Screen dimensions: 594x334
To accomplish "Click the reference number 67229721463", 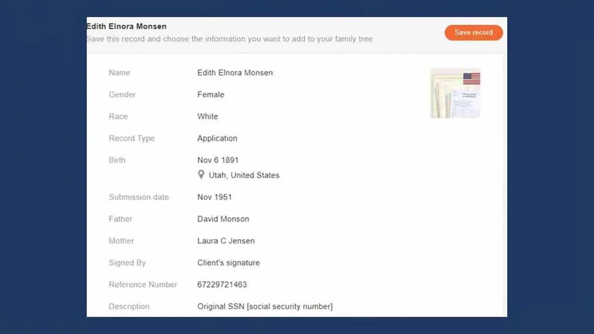I will [x=222, y=285].
